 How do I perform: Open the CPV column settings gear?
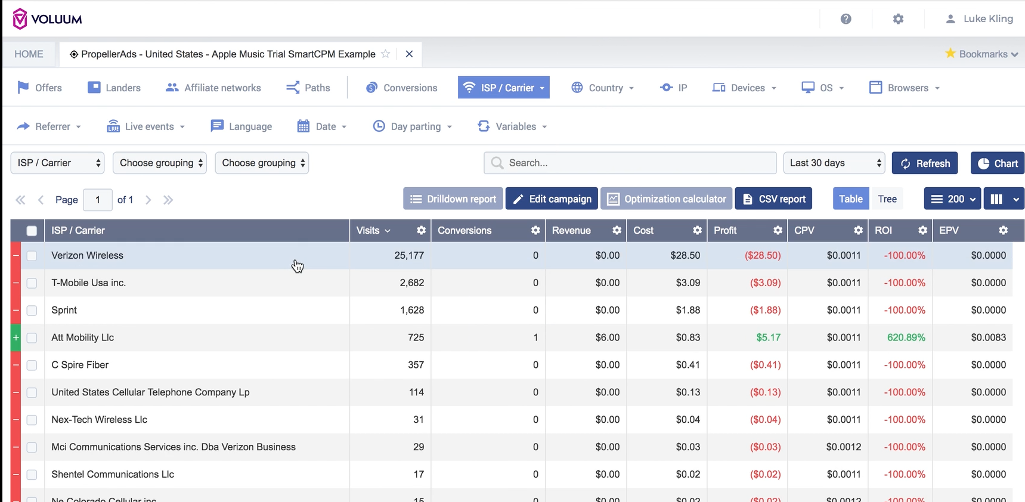tap(858, 230)
